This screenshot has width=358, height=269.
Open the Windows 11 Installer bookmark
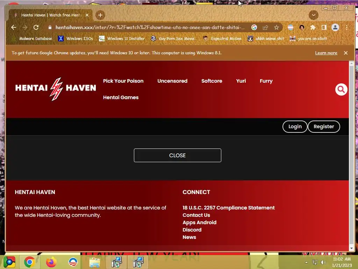click(122, 39)
